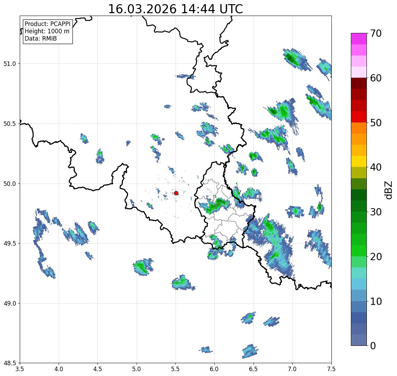Pick the bright red swatch just above 50
The height and width of the screenshot is (376, 397).
(x=359, y=117)
